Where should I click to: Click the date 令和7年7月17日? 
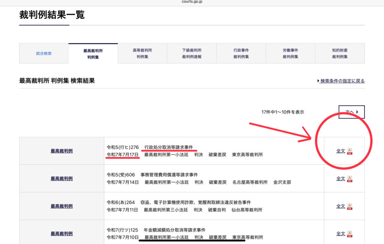(123, 155)
